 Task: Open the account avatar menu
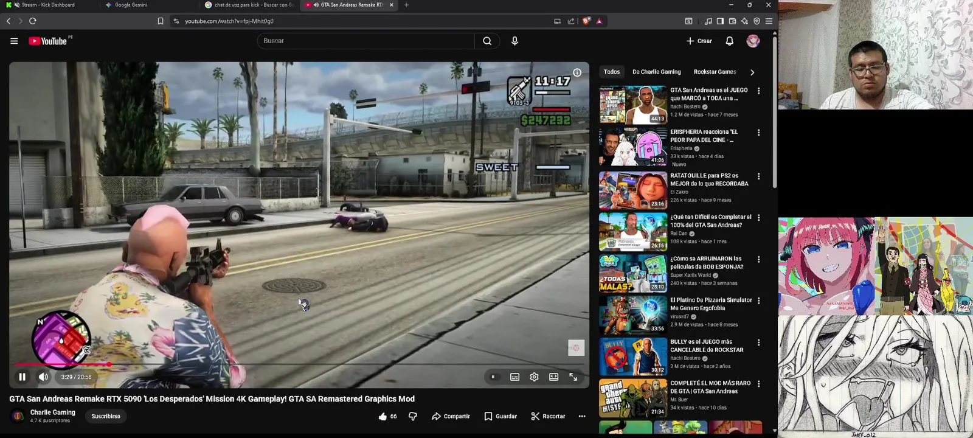click(x=753, y=41)
